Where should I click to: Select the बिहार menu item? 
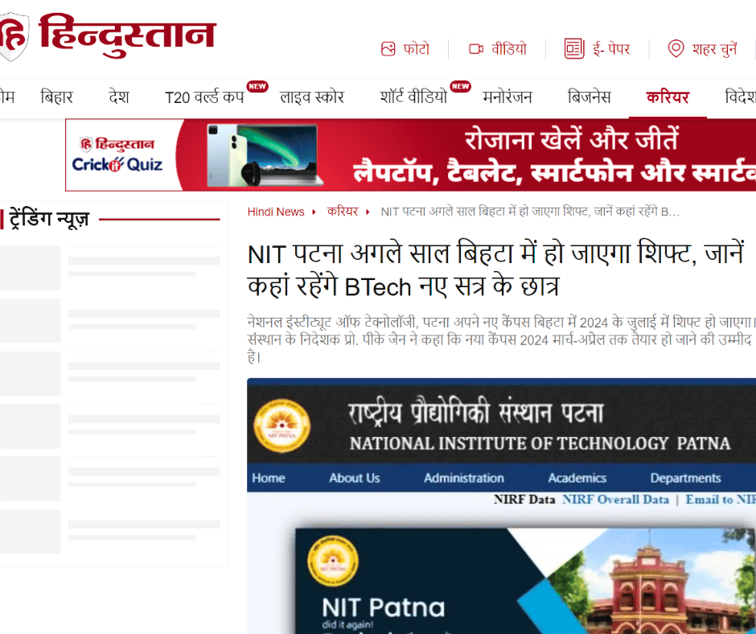(56, 97)
